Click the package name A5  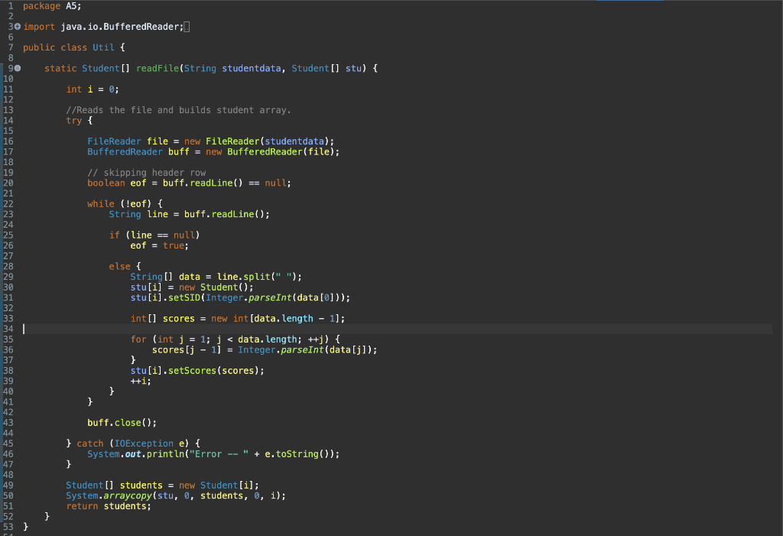[71, 6]
